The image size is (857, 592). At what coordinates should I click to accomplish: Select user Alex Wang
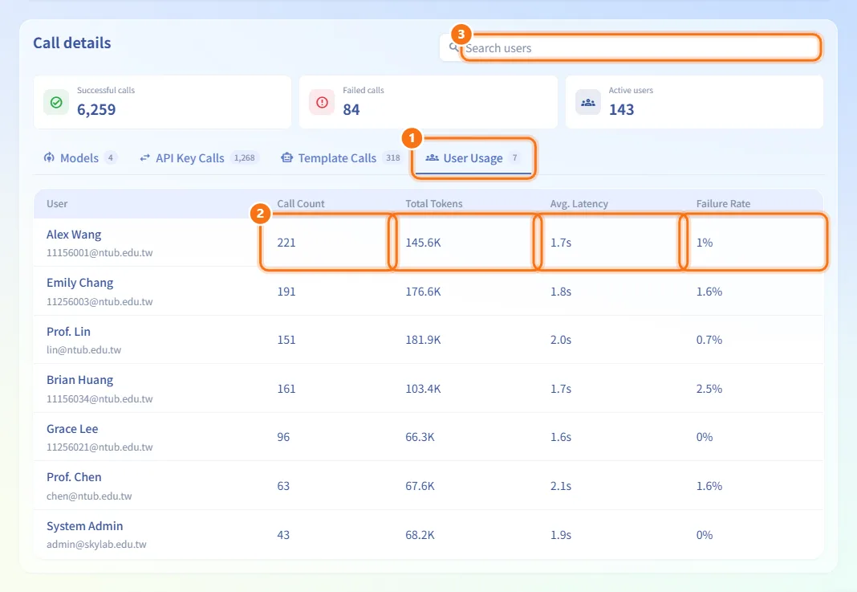(74, 235)
